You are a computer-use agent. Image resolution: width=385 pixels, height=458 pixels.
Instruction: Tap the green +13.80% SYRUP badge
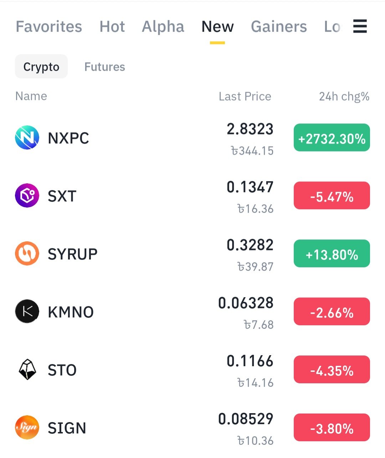(x=332, y=253)
